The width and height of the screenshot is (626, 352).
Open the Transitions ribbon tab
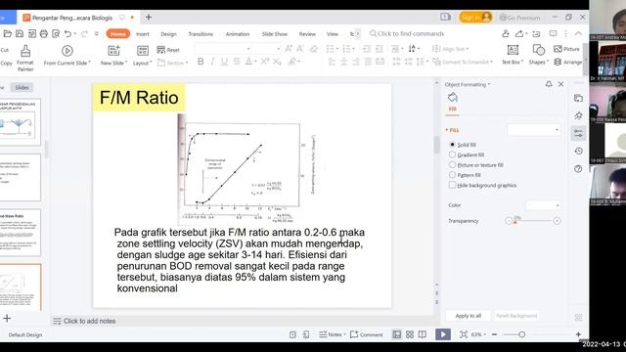coord(201,34)
